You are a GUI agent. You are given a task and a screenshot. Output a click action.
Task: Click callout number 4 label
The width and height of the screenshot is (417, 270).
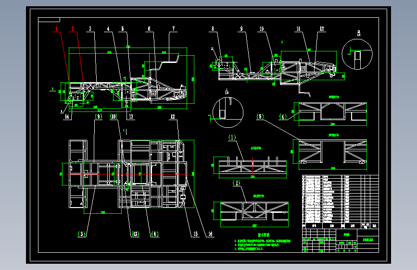tap(108, 29)
